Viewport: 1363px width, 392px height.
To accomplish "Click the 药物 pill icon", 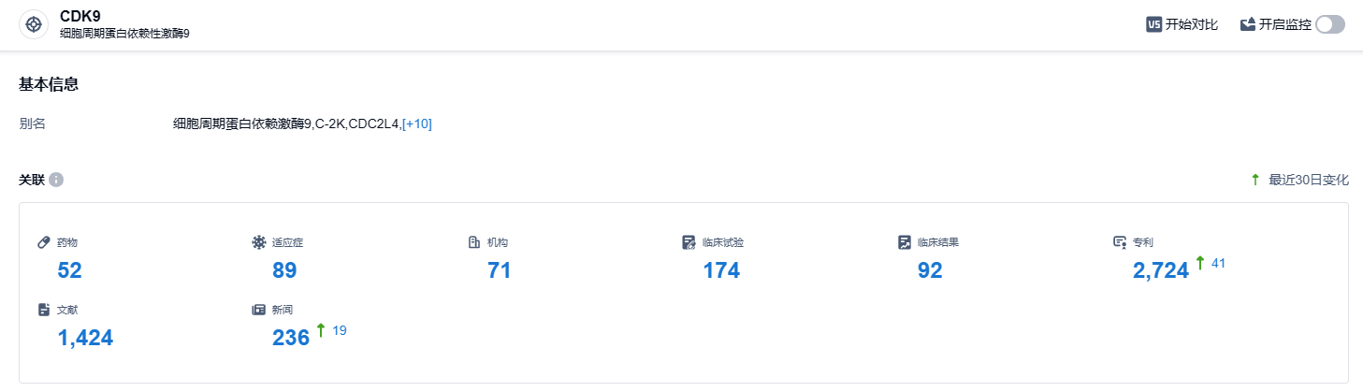I will pos(44,242).
